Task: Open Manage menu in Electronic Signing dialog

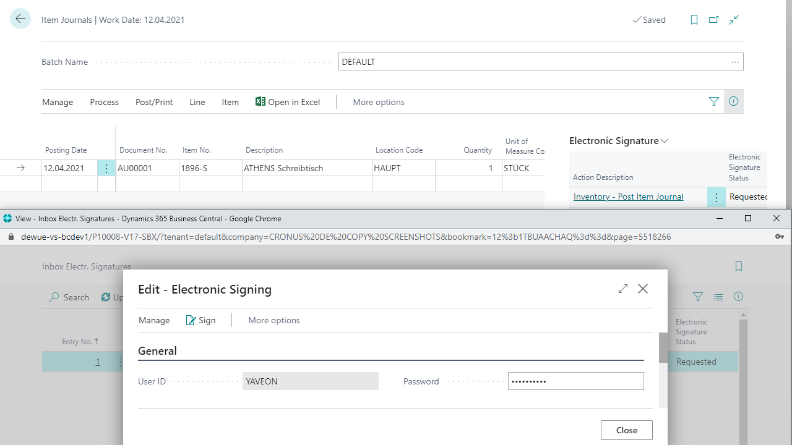Action: [x=154, y=320]
